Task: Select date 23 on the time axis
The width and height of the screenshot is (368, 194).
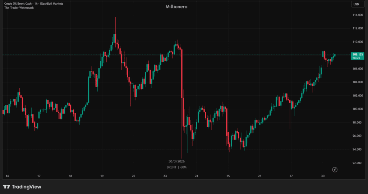Action: [165, 176]
